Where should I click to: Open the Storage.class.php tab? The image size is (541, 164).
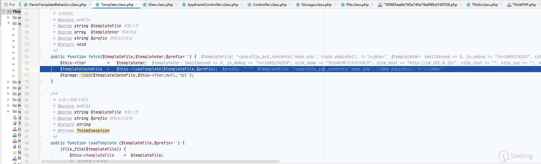click(316, 5)
